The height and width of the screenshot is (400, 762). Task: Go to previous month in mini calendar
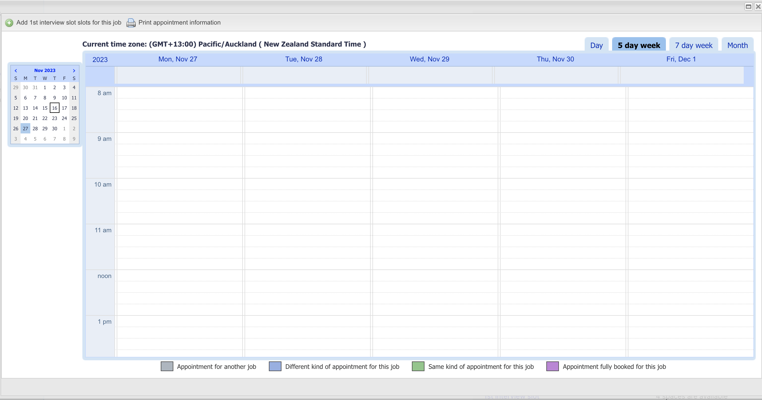point(16,71)
